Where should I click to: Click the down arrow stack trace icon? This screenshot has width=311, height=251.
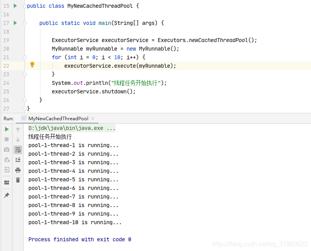pyautogui.click(x=18, y=140)
